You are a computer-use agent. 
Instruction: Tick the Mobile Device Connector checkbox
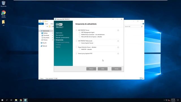pyautogui.click(x=79, y=35)
